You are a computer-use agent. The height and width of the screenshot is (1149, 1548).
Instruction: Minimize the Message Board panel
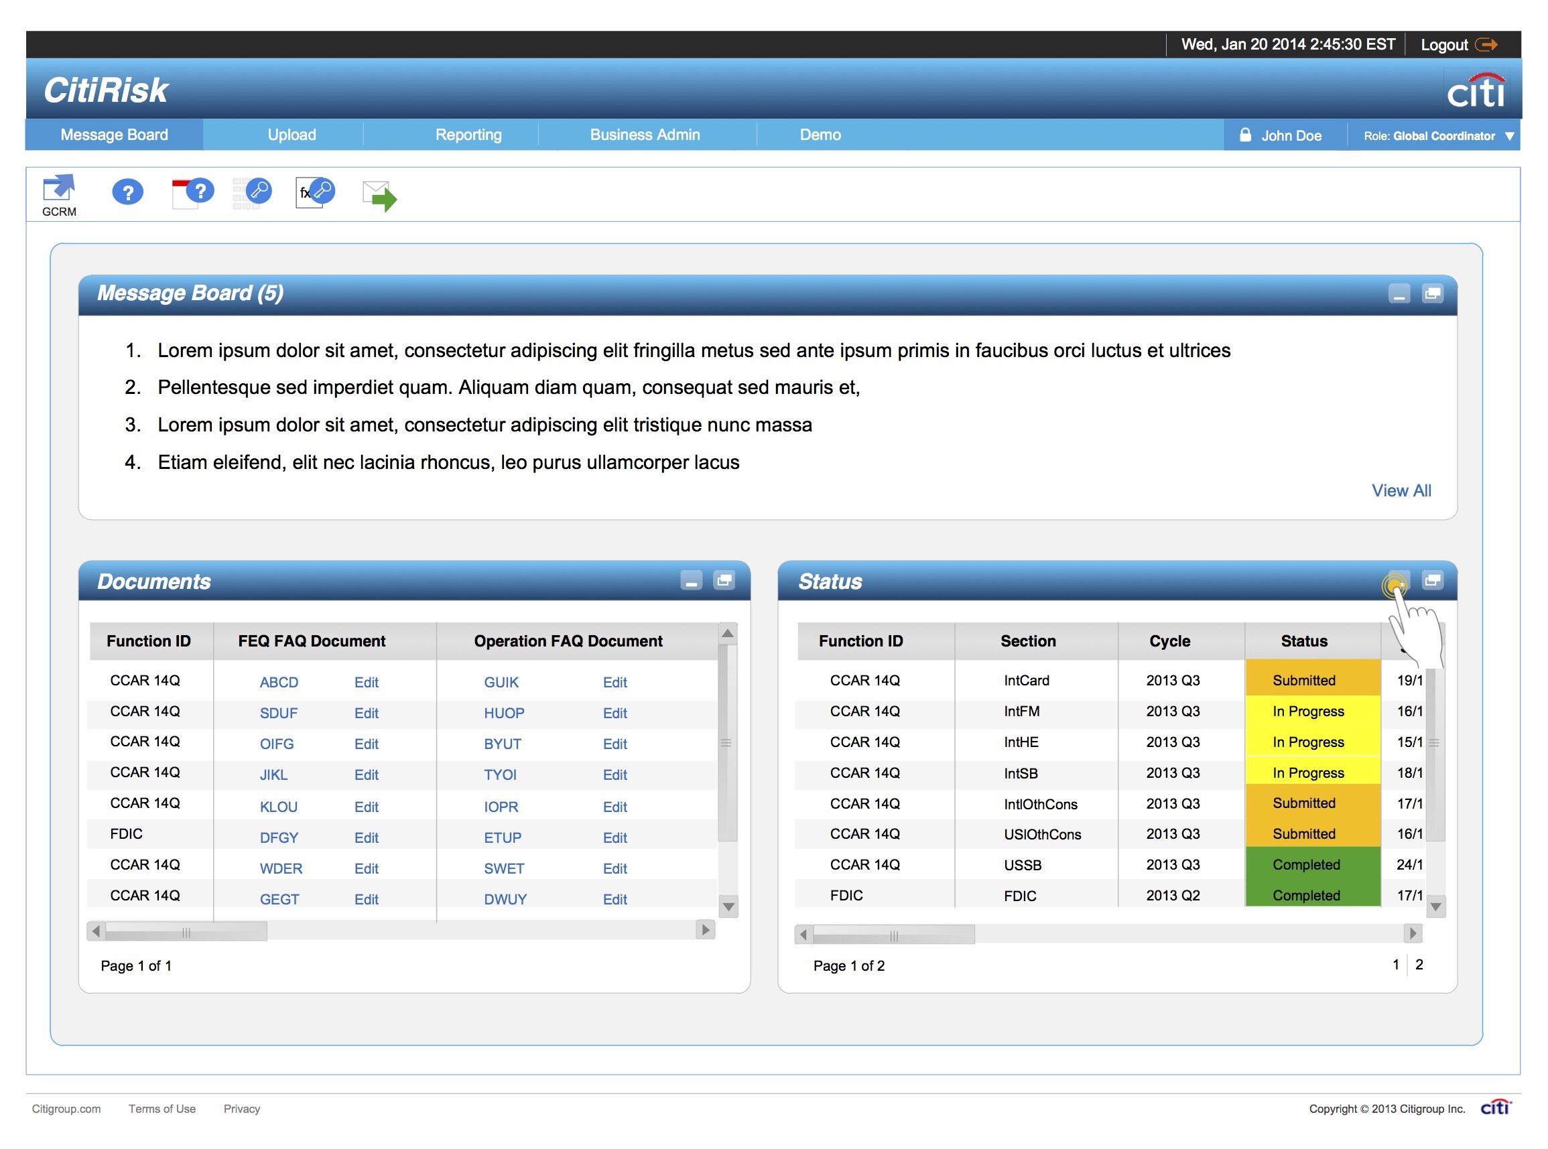(1400, 294)
